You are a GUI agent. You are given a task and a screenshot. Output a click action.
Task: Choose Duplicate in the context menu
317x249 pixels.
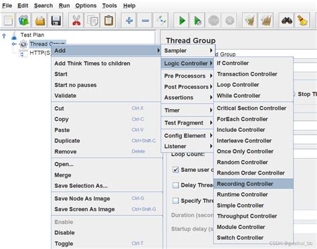(67, 141)
